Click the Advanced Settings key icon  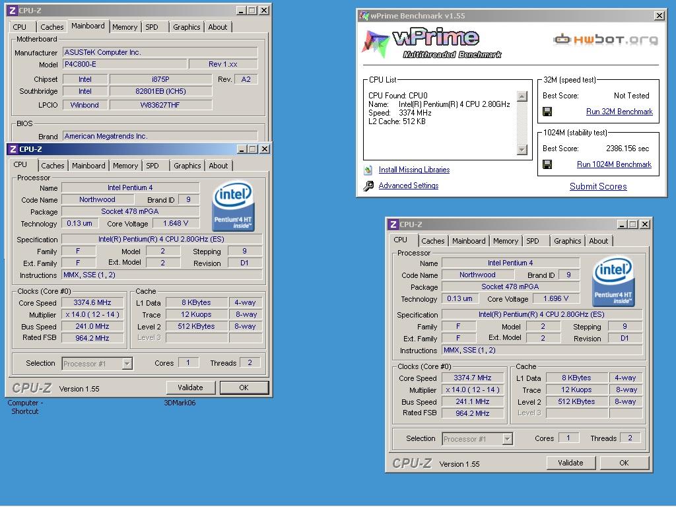coord(368,186)
